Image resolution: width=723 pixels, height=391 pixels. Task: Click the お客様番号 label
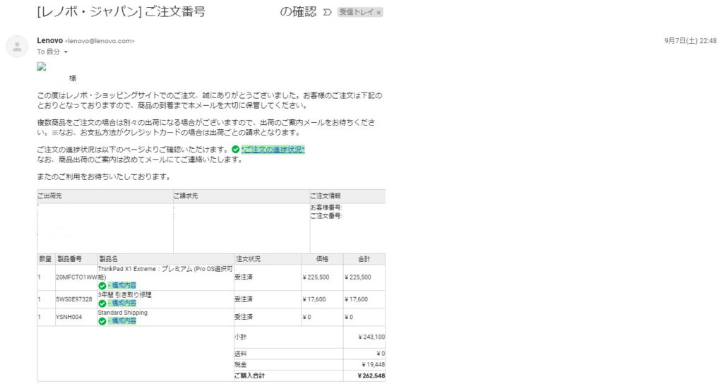(326, 207)
